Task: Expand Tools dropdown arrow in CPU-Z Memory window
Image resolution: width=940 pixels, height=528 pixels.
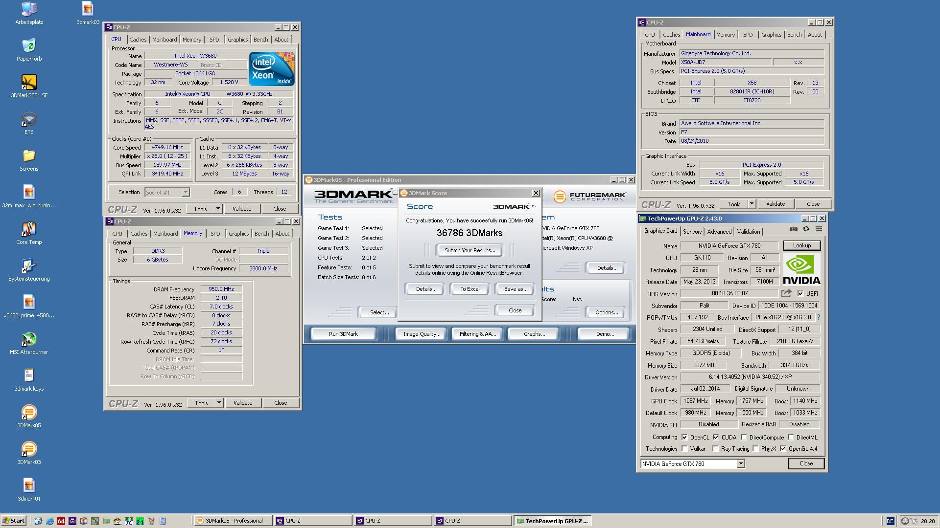Action: pos(219,403)
